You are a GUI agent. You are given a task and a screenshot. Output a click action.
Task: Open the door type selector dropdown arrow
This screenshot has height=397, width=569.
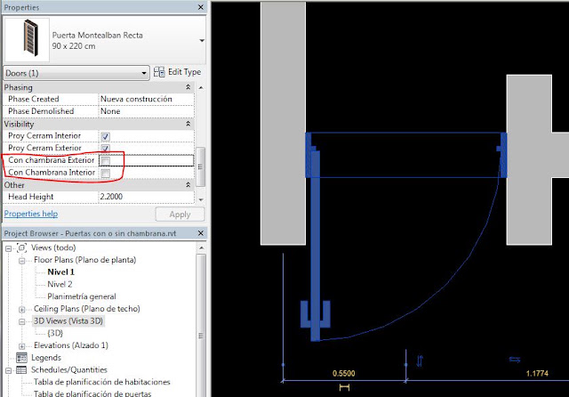coord(202,41)
